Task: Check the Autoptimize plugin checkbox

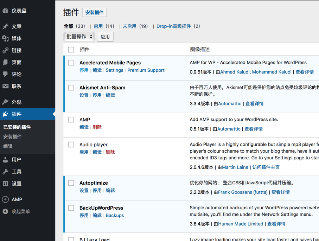Action: (71, 183)
